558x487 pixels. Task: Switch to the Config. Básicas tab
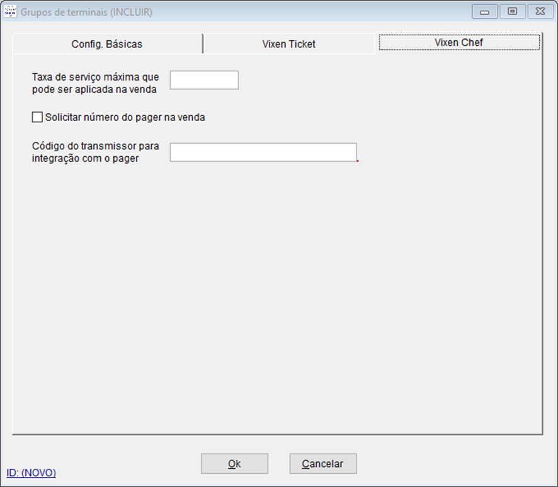(x=107, y=44)
